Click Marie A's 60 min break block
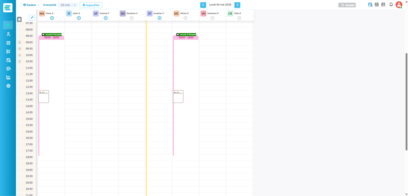Viewport: 408px width, 196px height. [x=44, y=97]
